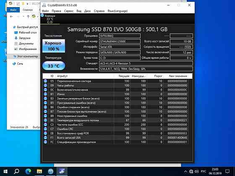Click the Всего хост-записей 10 GB value
The width and height of the screenshot is (235, 176).
click(181, 41)
